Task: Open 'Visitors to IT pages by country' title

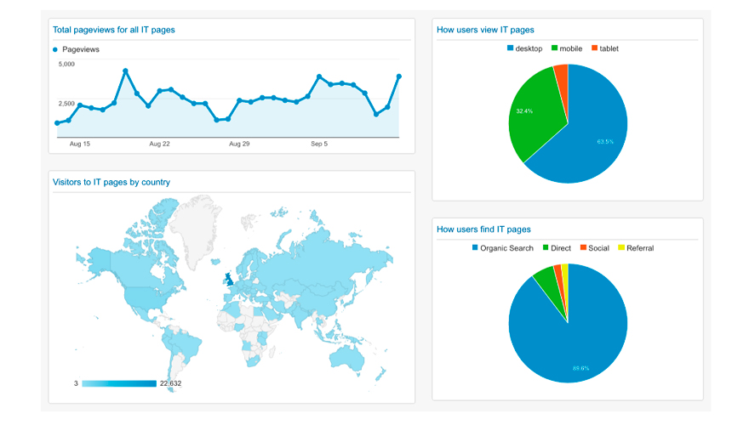Action: [x=111, y=182]
